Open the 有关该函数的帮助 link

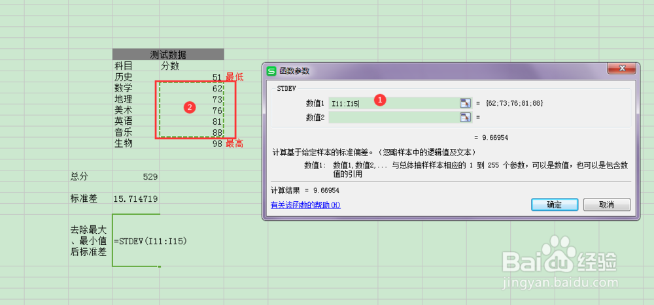tap(305, 205)
